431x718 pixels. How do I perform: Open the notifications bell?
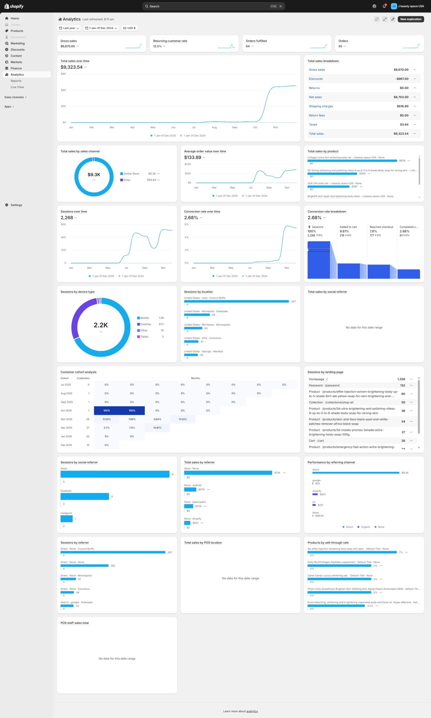(384, 6)
